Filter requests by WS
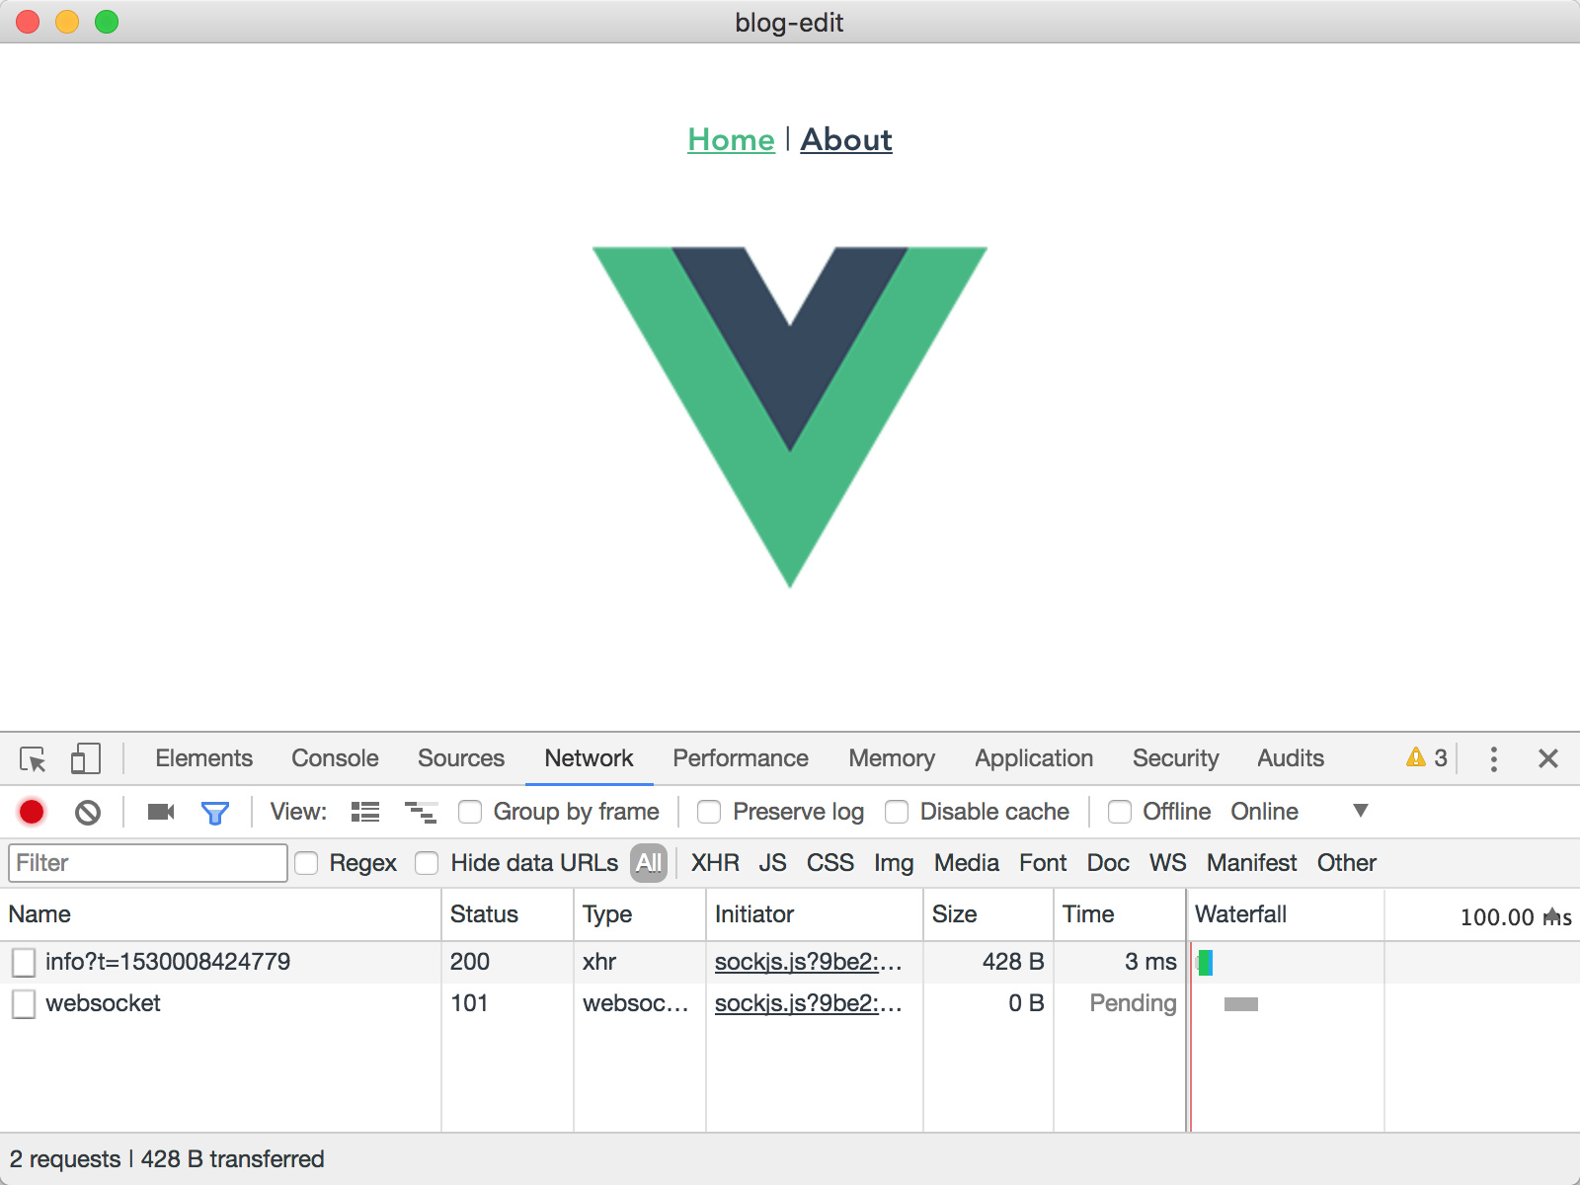Image resolution: width=1580 pixels, height=1185 pixels. tap(1168, 863)
